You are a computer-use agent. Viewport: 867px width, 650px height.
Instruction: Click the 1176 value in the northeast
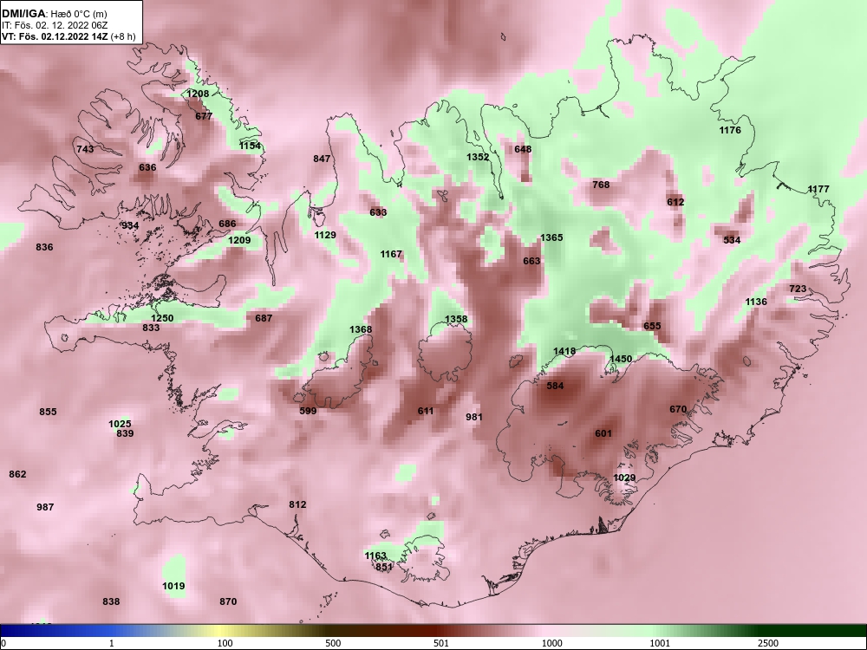(x=730, y=131)
